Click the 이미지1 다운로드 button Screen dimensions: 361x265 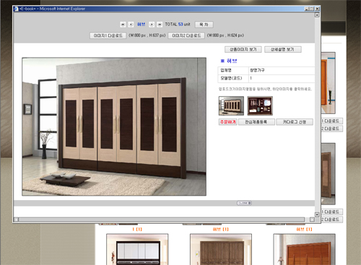pos(108,35)
